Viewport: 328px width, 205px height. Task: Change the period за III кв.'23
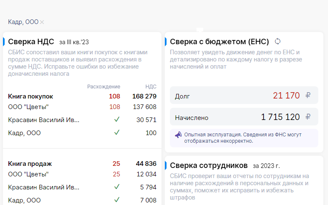[74, 42]
